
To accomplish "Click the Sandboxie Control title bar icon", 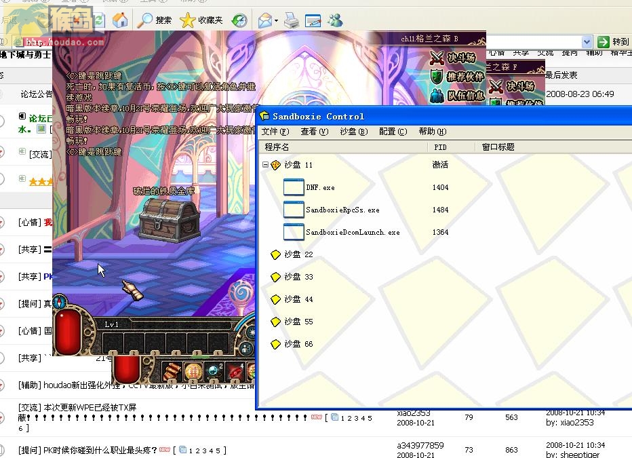I will click(264, 116).
